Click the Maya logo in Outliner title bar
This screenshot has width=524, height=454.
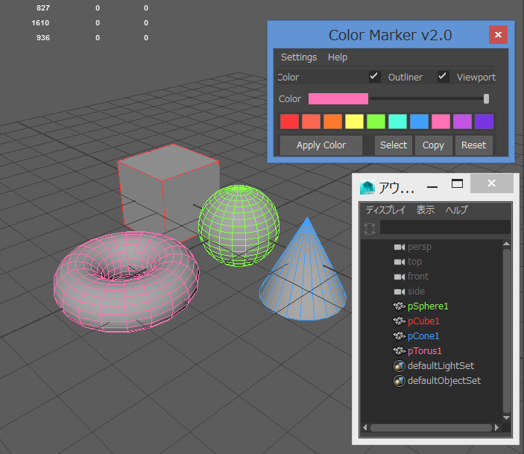click(x=367, y=188)
